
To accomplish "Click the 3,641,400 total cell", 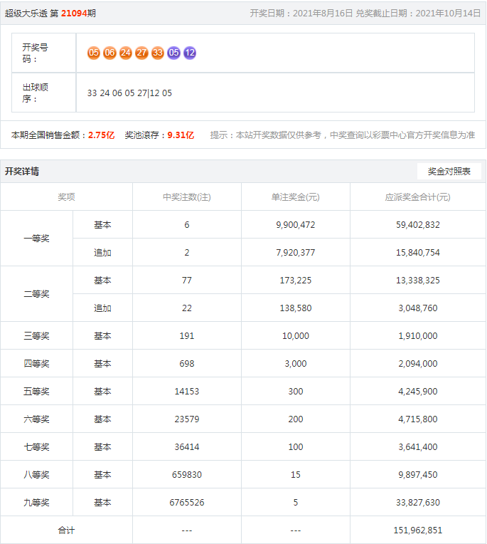I will pos(418,447).
